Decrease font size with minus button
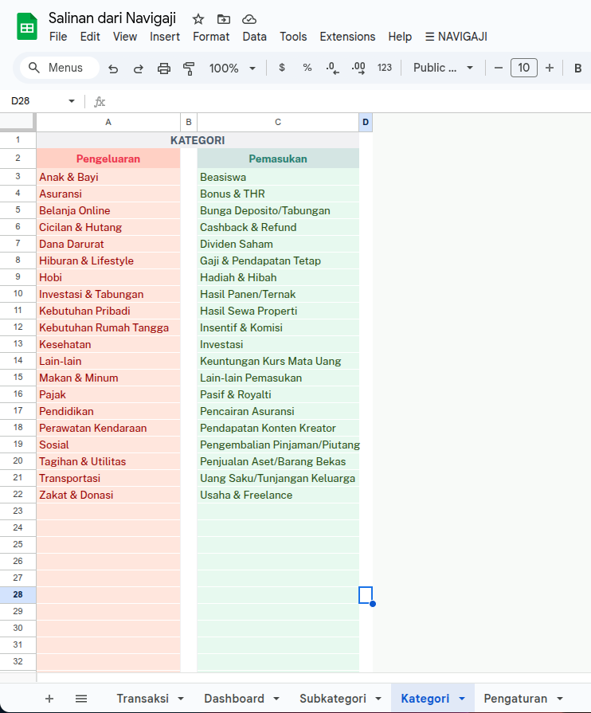The height and width of the screenshot is (713, 591). pyautogui.click(x=499, y=69)
